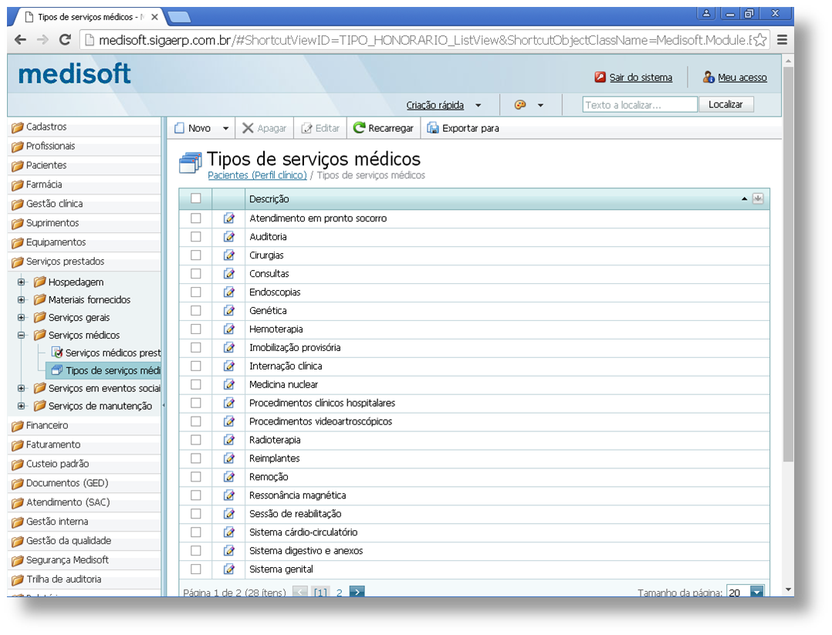Click edit icon for Medicina nuclear
Screen dimensions: 832x635
228,384
